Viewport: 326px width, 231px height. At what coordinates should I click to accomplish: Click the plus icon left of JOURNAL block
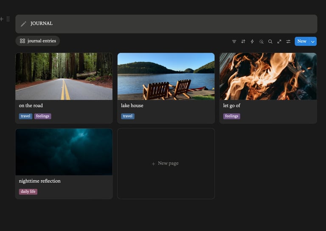[1, 19]
